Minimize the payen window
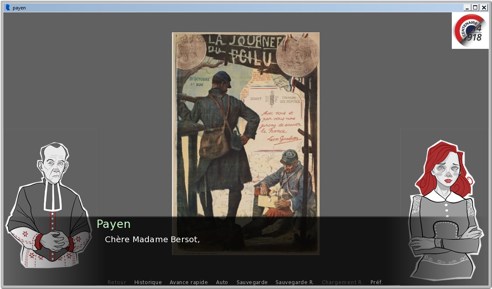The image size is (492, 289). [x=467, y=7]
